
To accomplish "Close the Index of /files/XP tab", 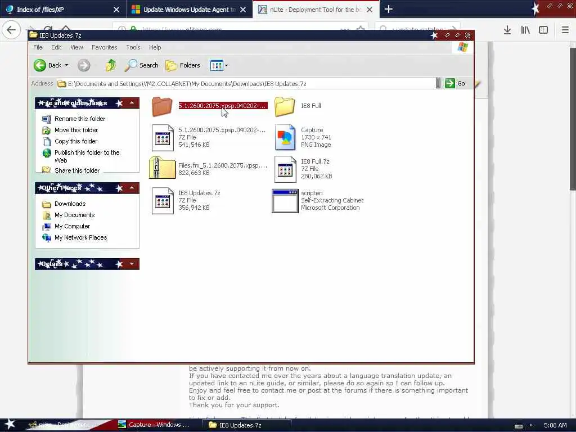I will 116,10.
